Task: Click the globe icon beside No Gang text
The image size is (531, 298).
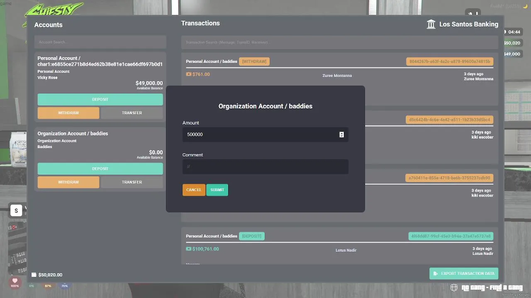Action: [454, 287]
